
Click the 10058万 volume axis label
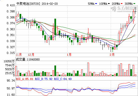[x=9, y=61]
